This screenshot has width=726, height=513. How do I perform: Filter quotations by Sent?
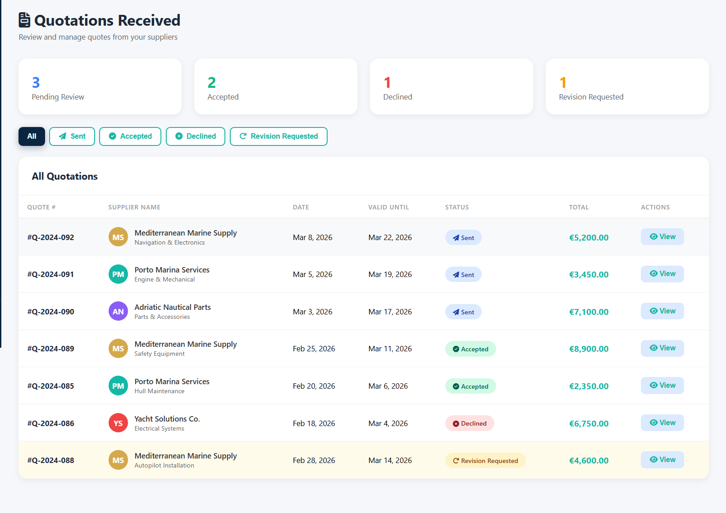(x=72, y=136)
